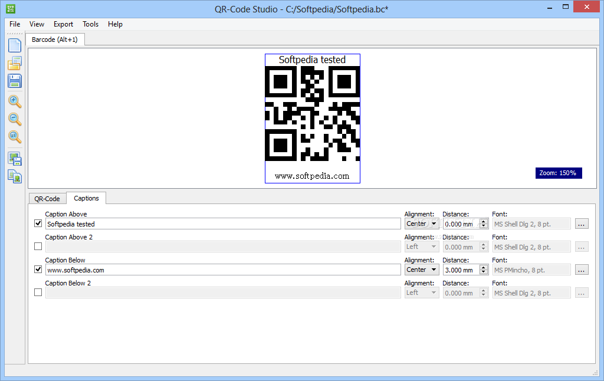Open Alignment dropdown for Caption Below

422,270
